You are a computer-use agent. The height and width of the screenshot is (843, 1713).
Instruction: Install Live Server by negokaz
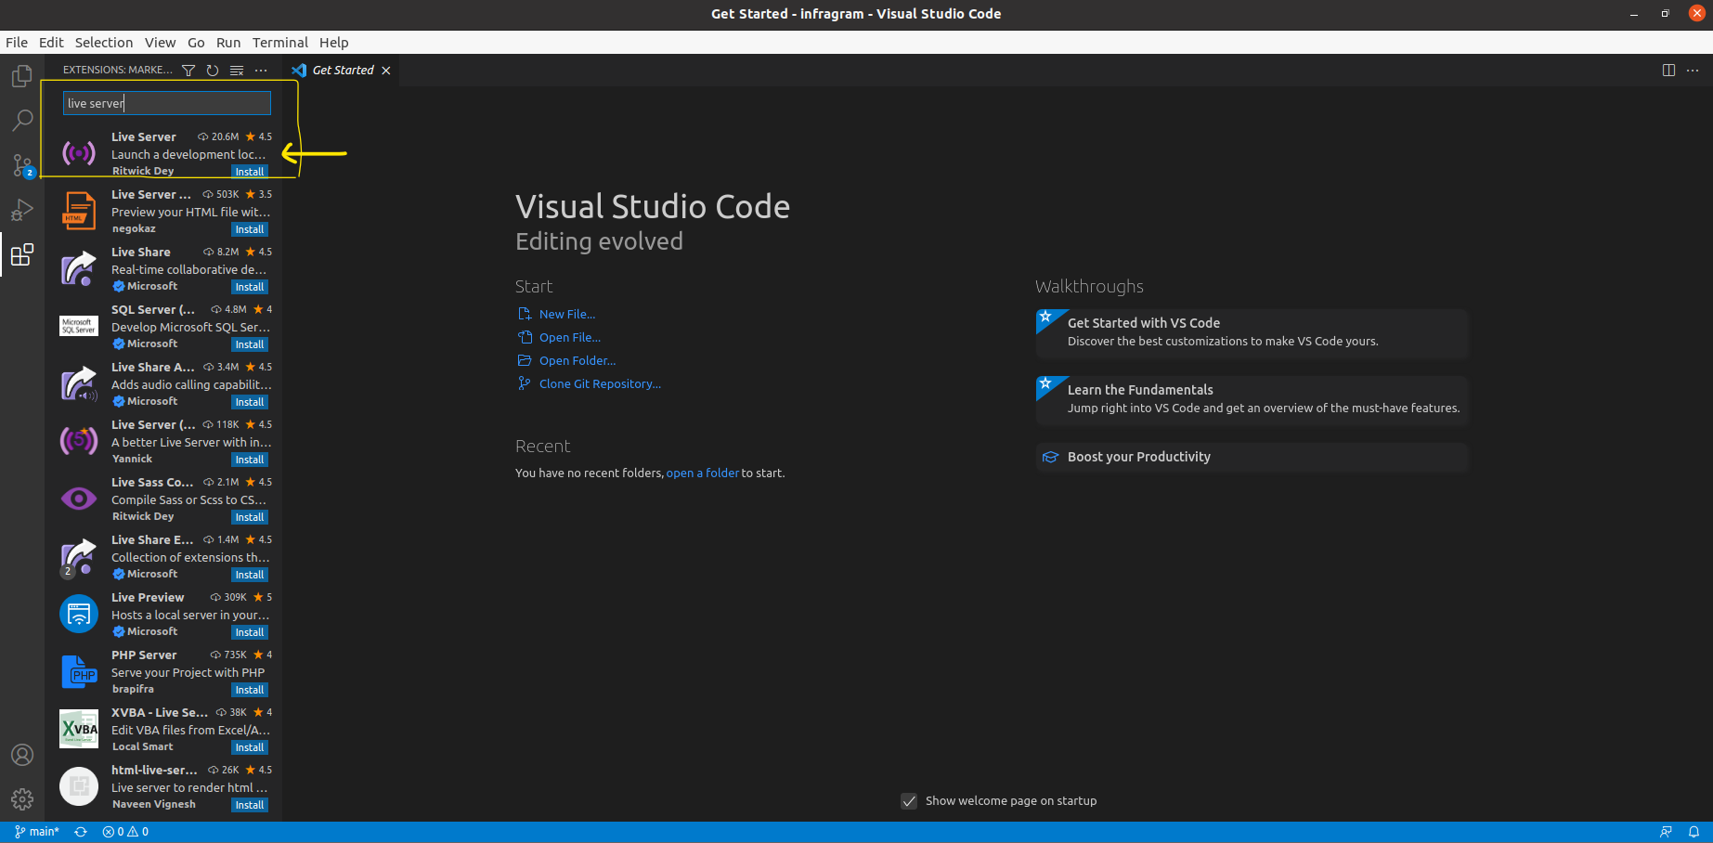click(250, 229)
